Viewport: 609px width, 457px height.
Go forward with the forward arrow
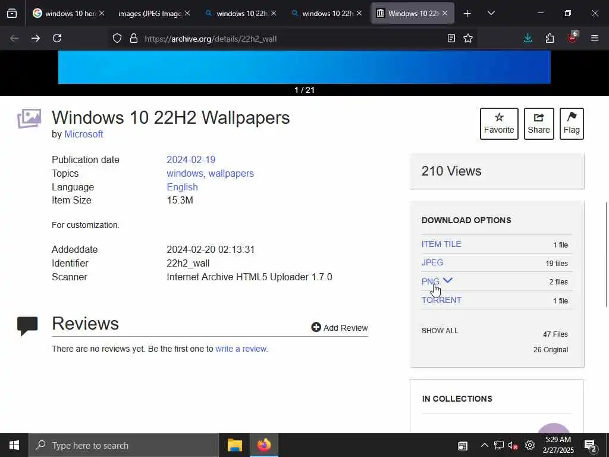(36, 39)
